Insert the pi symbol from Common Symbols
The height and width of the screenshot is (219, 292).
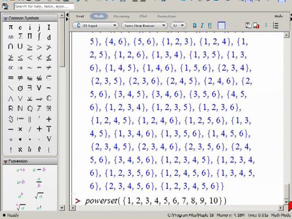[x=11, y=28]
